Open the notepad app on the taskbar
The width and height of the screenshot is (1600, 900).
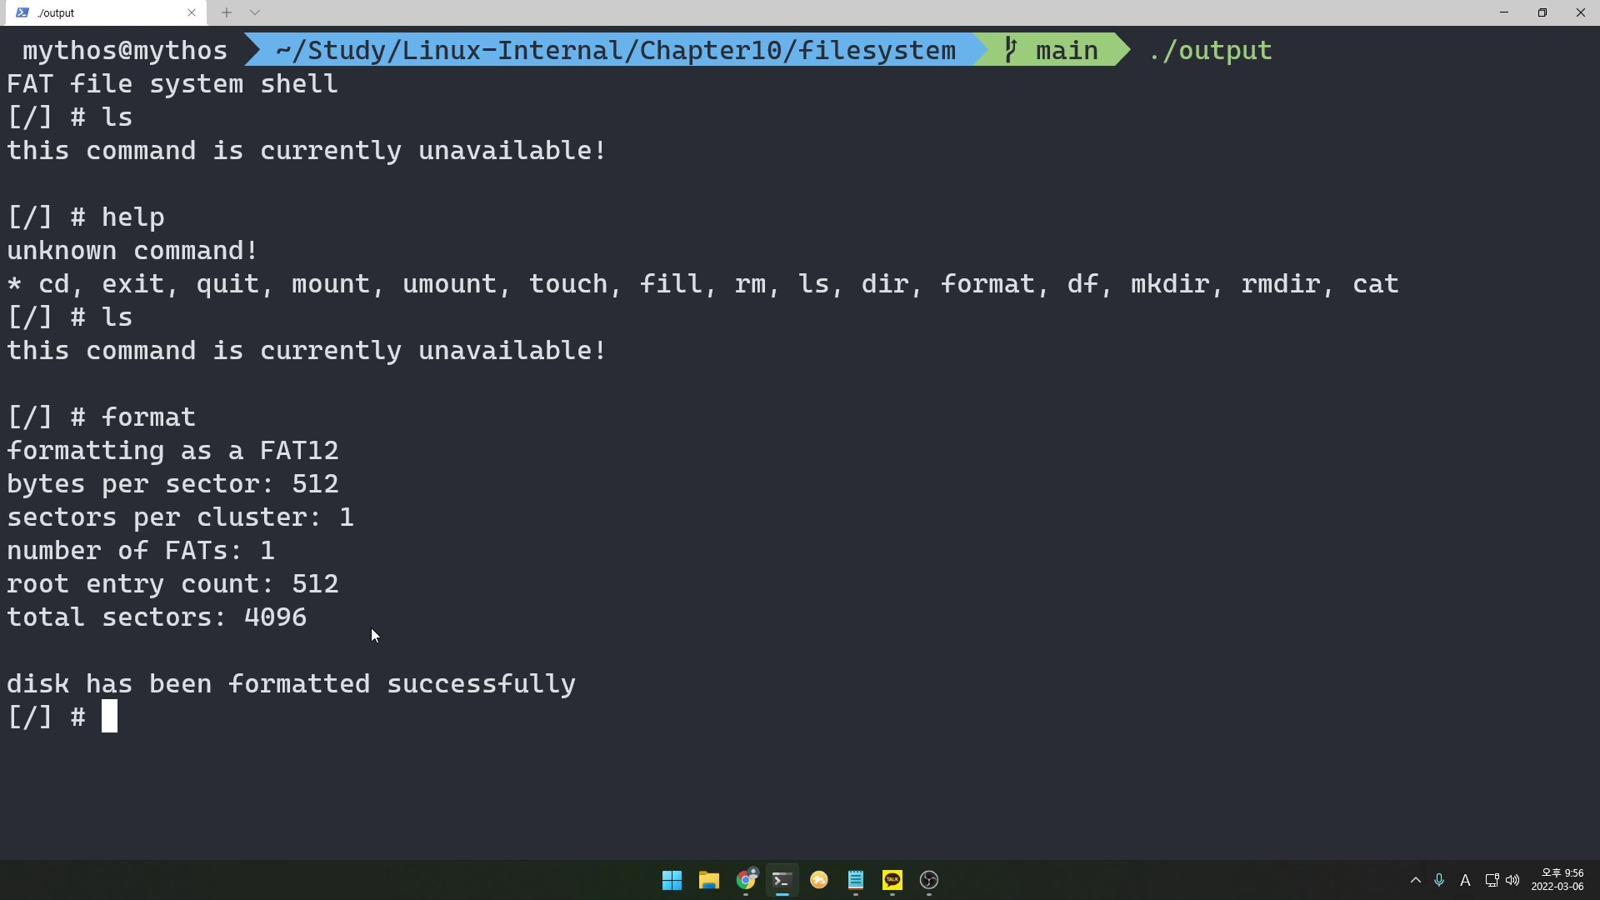(856, 879)
